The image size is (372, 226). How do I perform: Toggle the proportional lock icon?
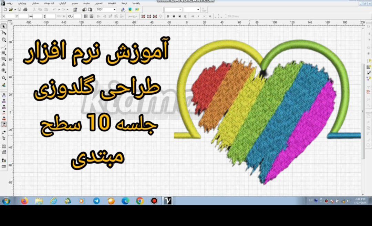click(64, 16)
